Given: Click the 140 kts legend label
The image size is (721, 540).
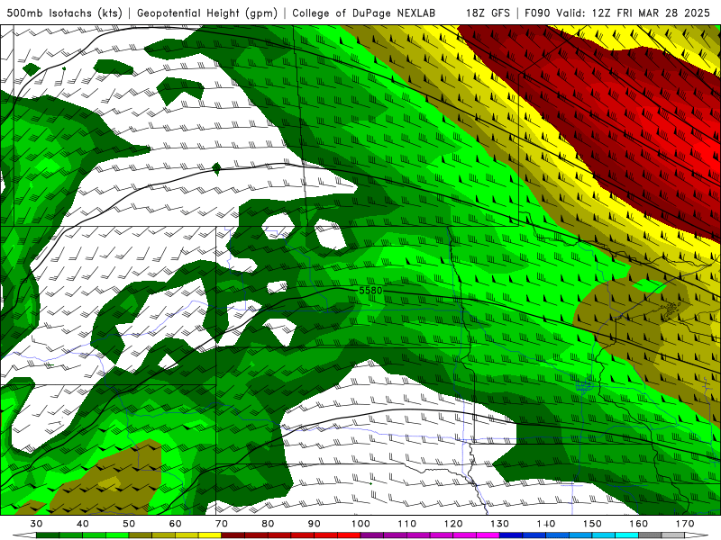Looking at the screenshot, I should pyautogui.click(x=546, y=524).
